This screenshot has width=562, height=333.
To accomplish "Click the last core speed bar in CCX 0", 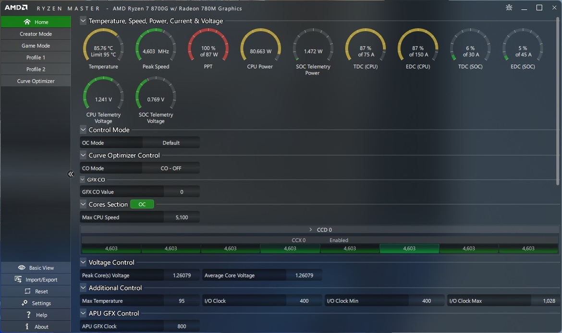I will click(x=528, y=249).
